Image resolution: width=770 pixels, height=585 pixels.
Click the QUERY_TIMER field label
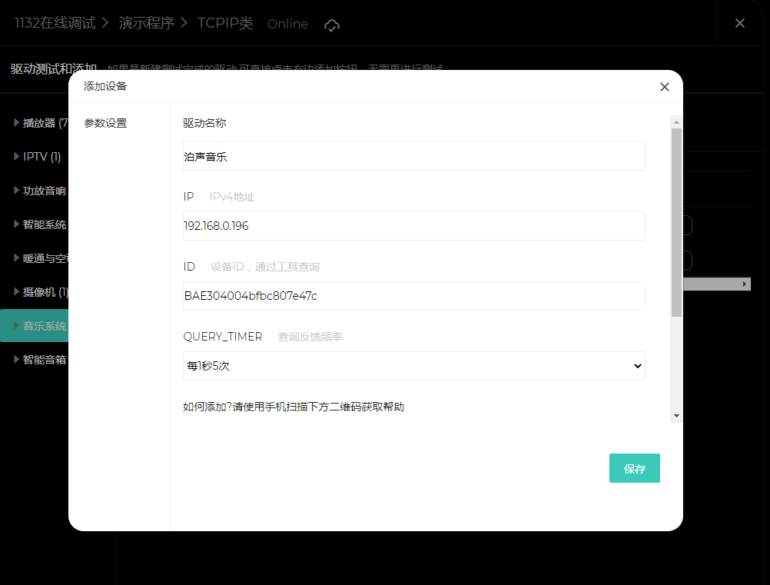pyautogui.click(x=222, y=337)
